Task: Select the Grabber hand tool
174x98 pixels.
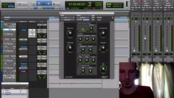Action: [49, 4]
